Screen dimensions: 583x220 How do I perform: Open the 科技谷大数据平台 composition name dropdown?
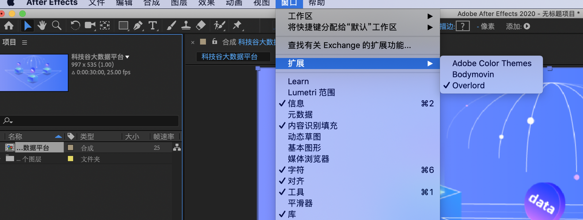(128, 57)
